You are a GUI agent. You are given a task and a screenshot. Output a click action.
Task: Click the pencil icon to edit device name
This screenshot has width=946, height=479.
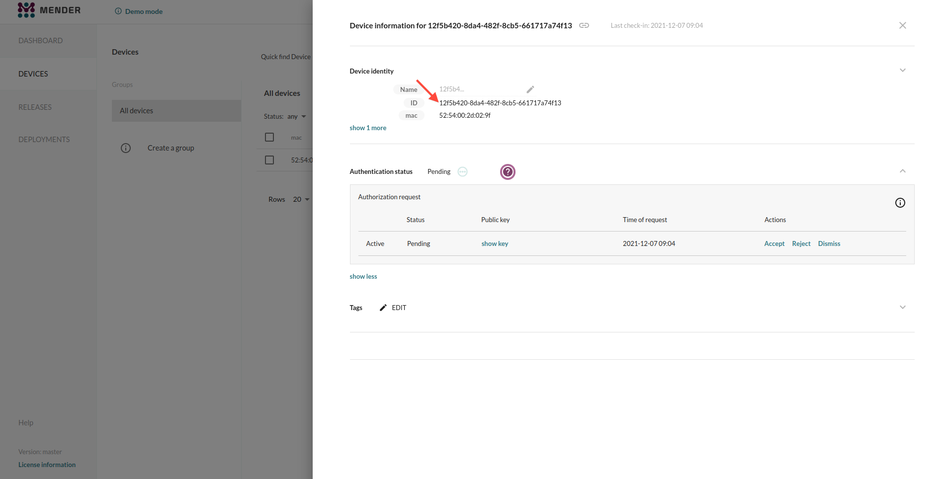click(x=530, y=89)
